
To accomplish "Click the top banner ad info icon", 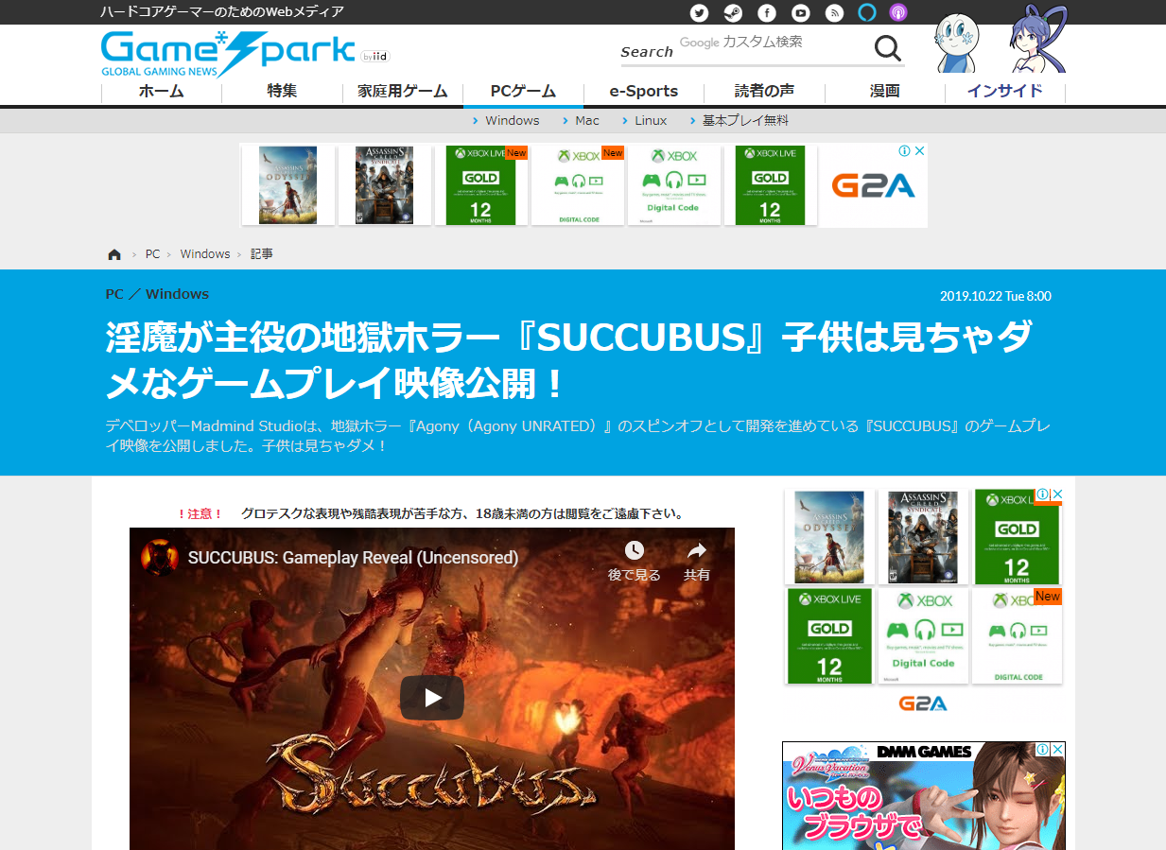I will click(x=904, y=151).
